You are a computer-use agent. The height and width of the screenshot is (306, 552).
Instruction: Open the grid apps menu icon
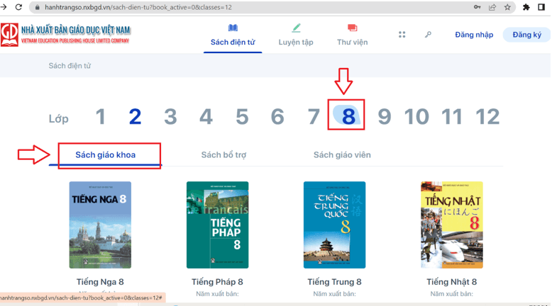coord(402,35)
